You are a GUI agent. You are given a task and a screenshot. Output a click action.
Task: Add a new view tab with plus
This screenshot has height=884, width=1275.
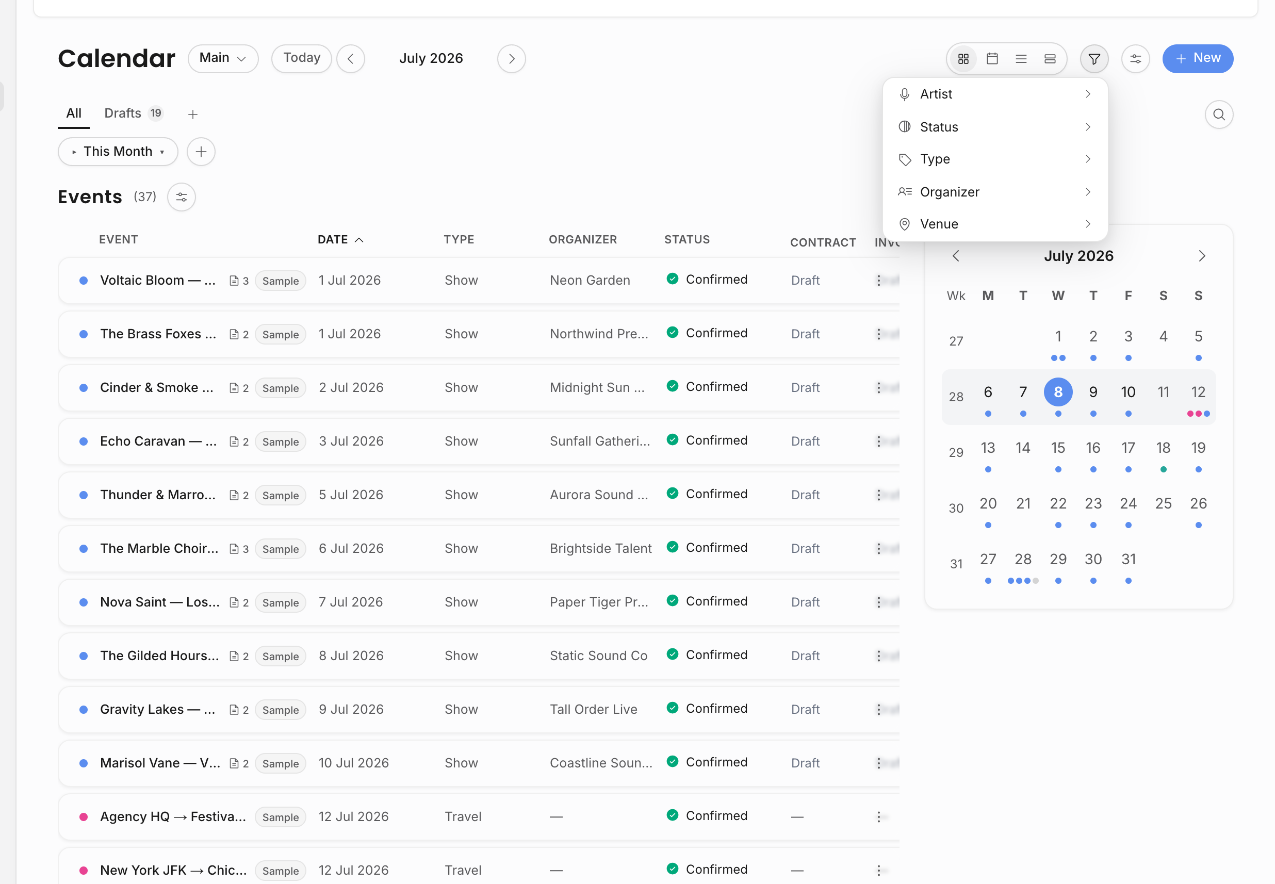(193, 114)
